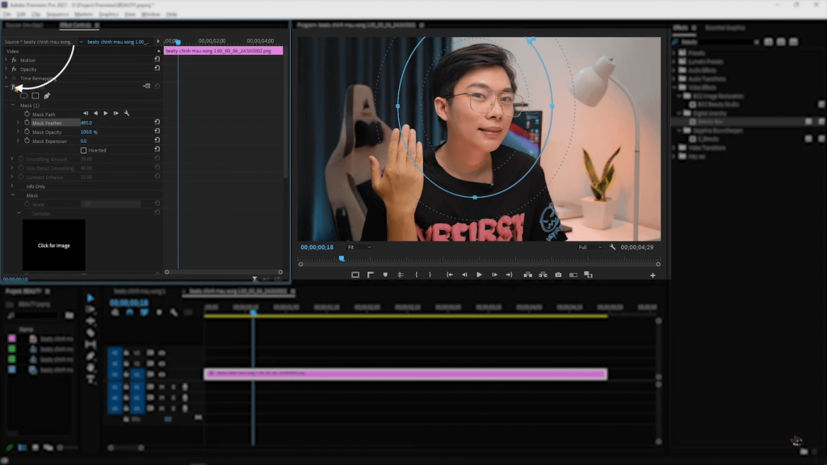The image size is (827, 465).
Task: Select the pink clip on the timeline
Action: (404, 373)
